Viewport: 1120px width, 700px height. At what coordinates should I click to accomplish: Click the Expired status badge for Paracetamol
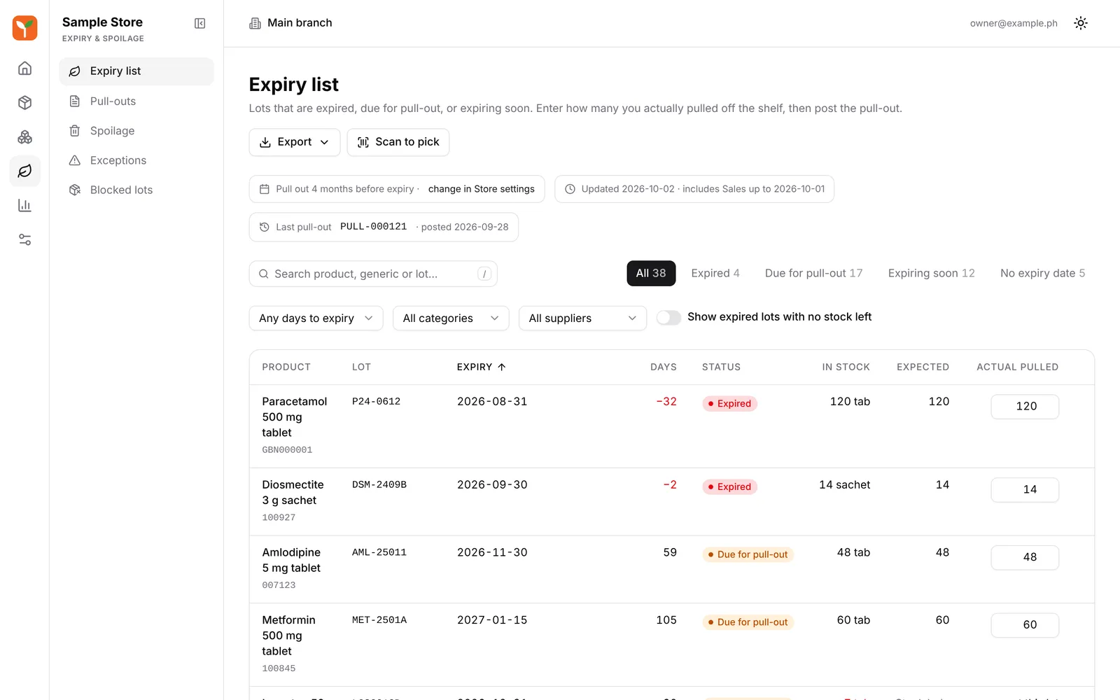pos(729,404)
